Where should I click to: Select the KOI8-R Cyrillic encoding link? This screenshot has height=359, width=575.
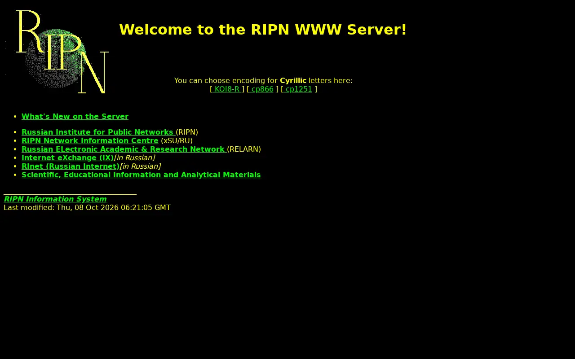click(x=227, y=89)
